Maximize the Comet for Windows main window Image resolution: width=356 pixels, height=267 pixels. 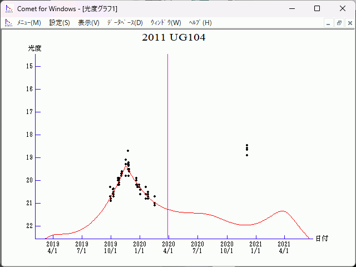[x=317, y=9]
